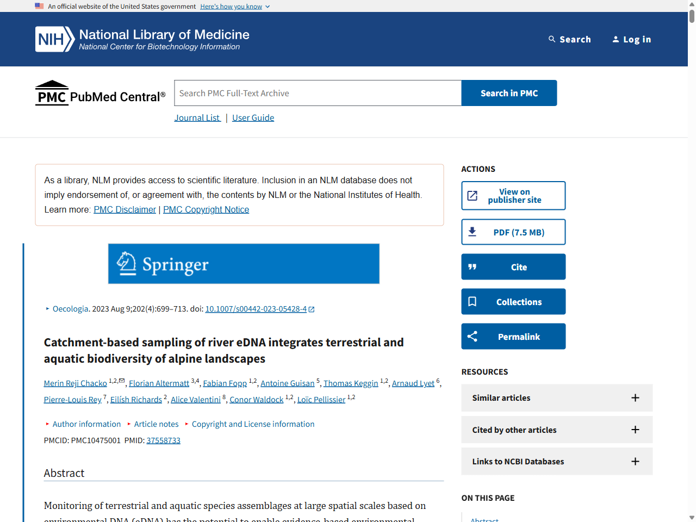Image resolution: width=696 pixels, height=522 pixels.
Task: Open author Florian Altermatt
Action: coord(159,383)
